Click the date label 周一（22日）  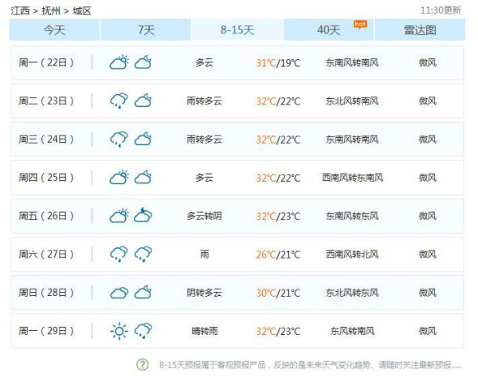click(46, 62)
